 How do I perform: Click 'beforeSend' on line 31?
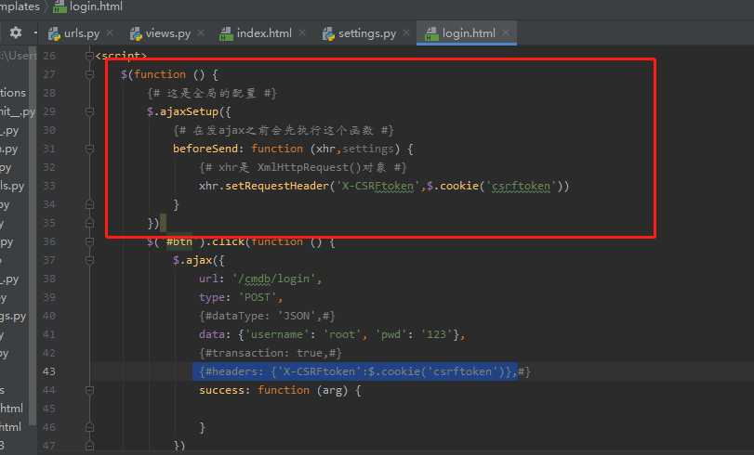[205, 149]
